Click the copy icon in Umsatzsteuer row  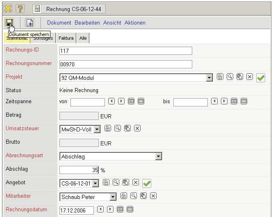coord(127,129)
